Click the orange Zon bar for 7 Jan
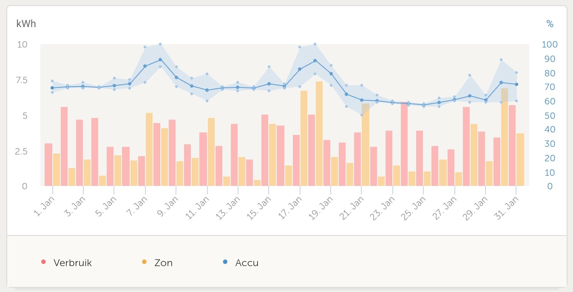The image size is (573, 292). [149, 149]
